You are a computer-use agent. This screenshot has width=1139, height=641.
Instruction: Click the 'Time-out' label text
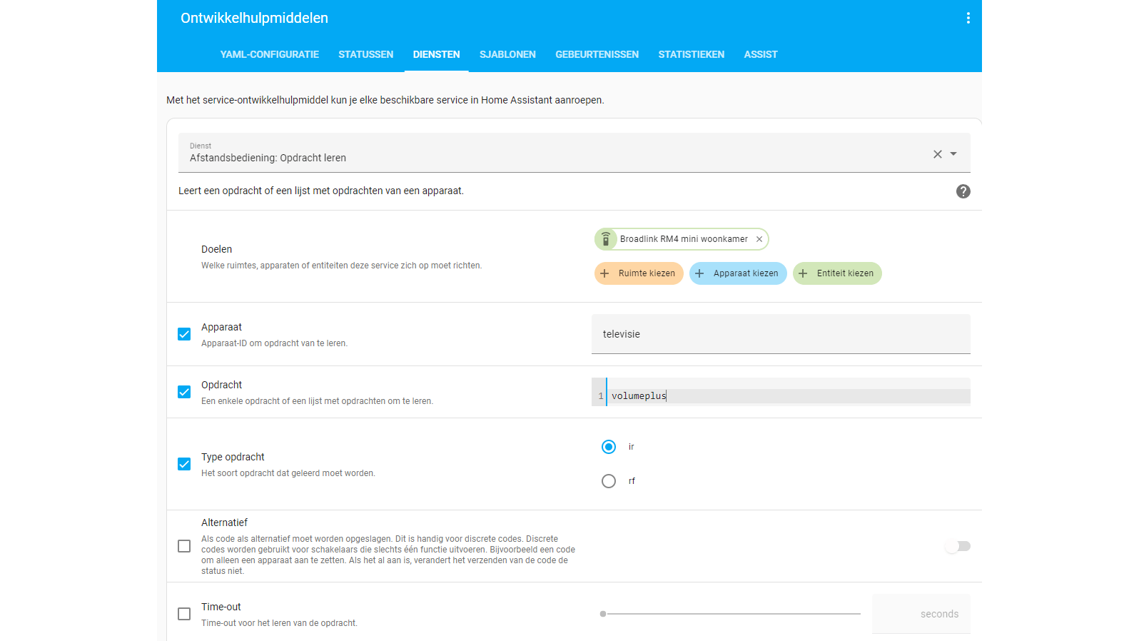[221, 607]
